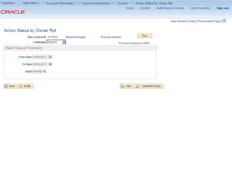Open the Process Monitor link
232x174 pixels.
click(111, 37)
